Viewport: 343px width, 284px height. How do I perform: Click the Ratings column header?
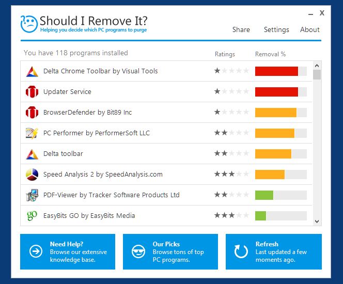[225, 54]
